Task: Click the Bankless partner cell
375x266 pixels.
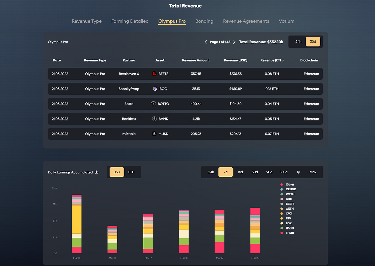Action: pos(129,119)
